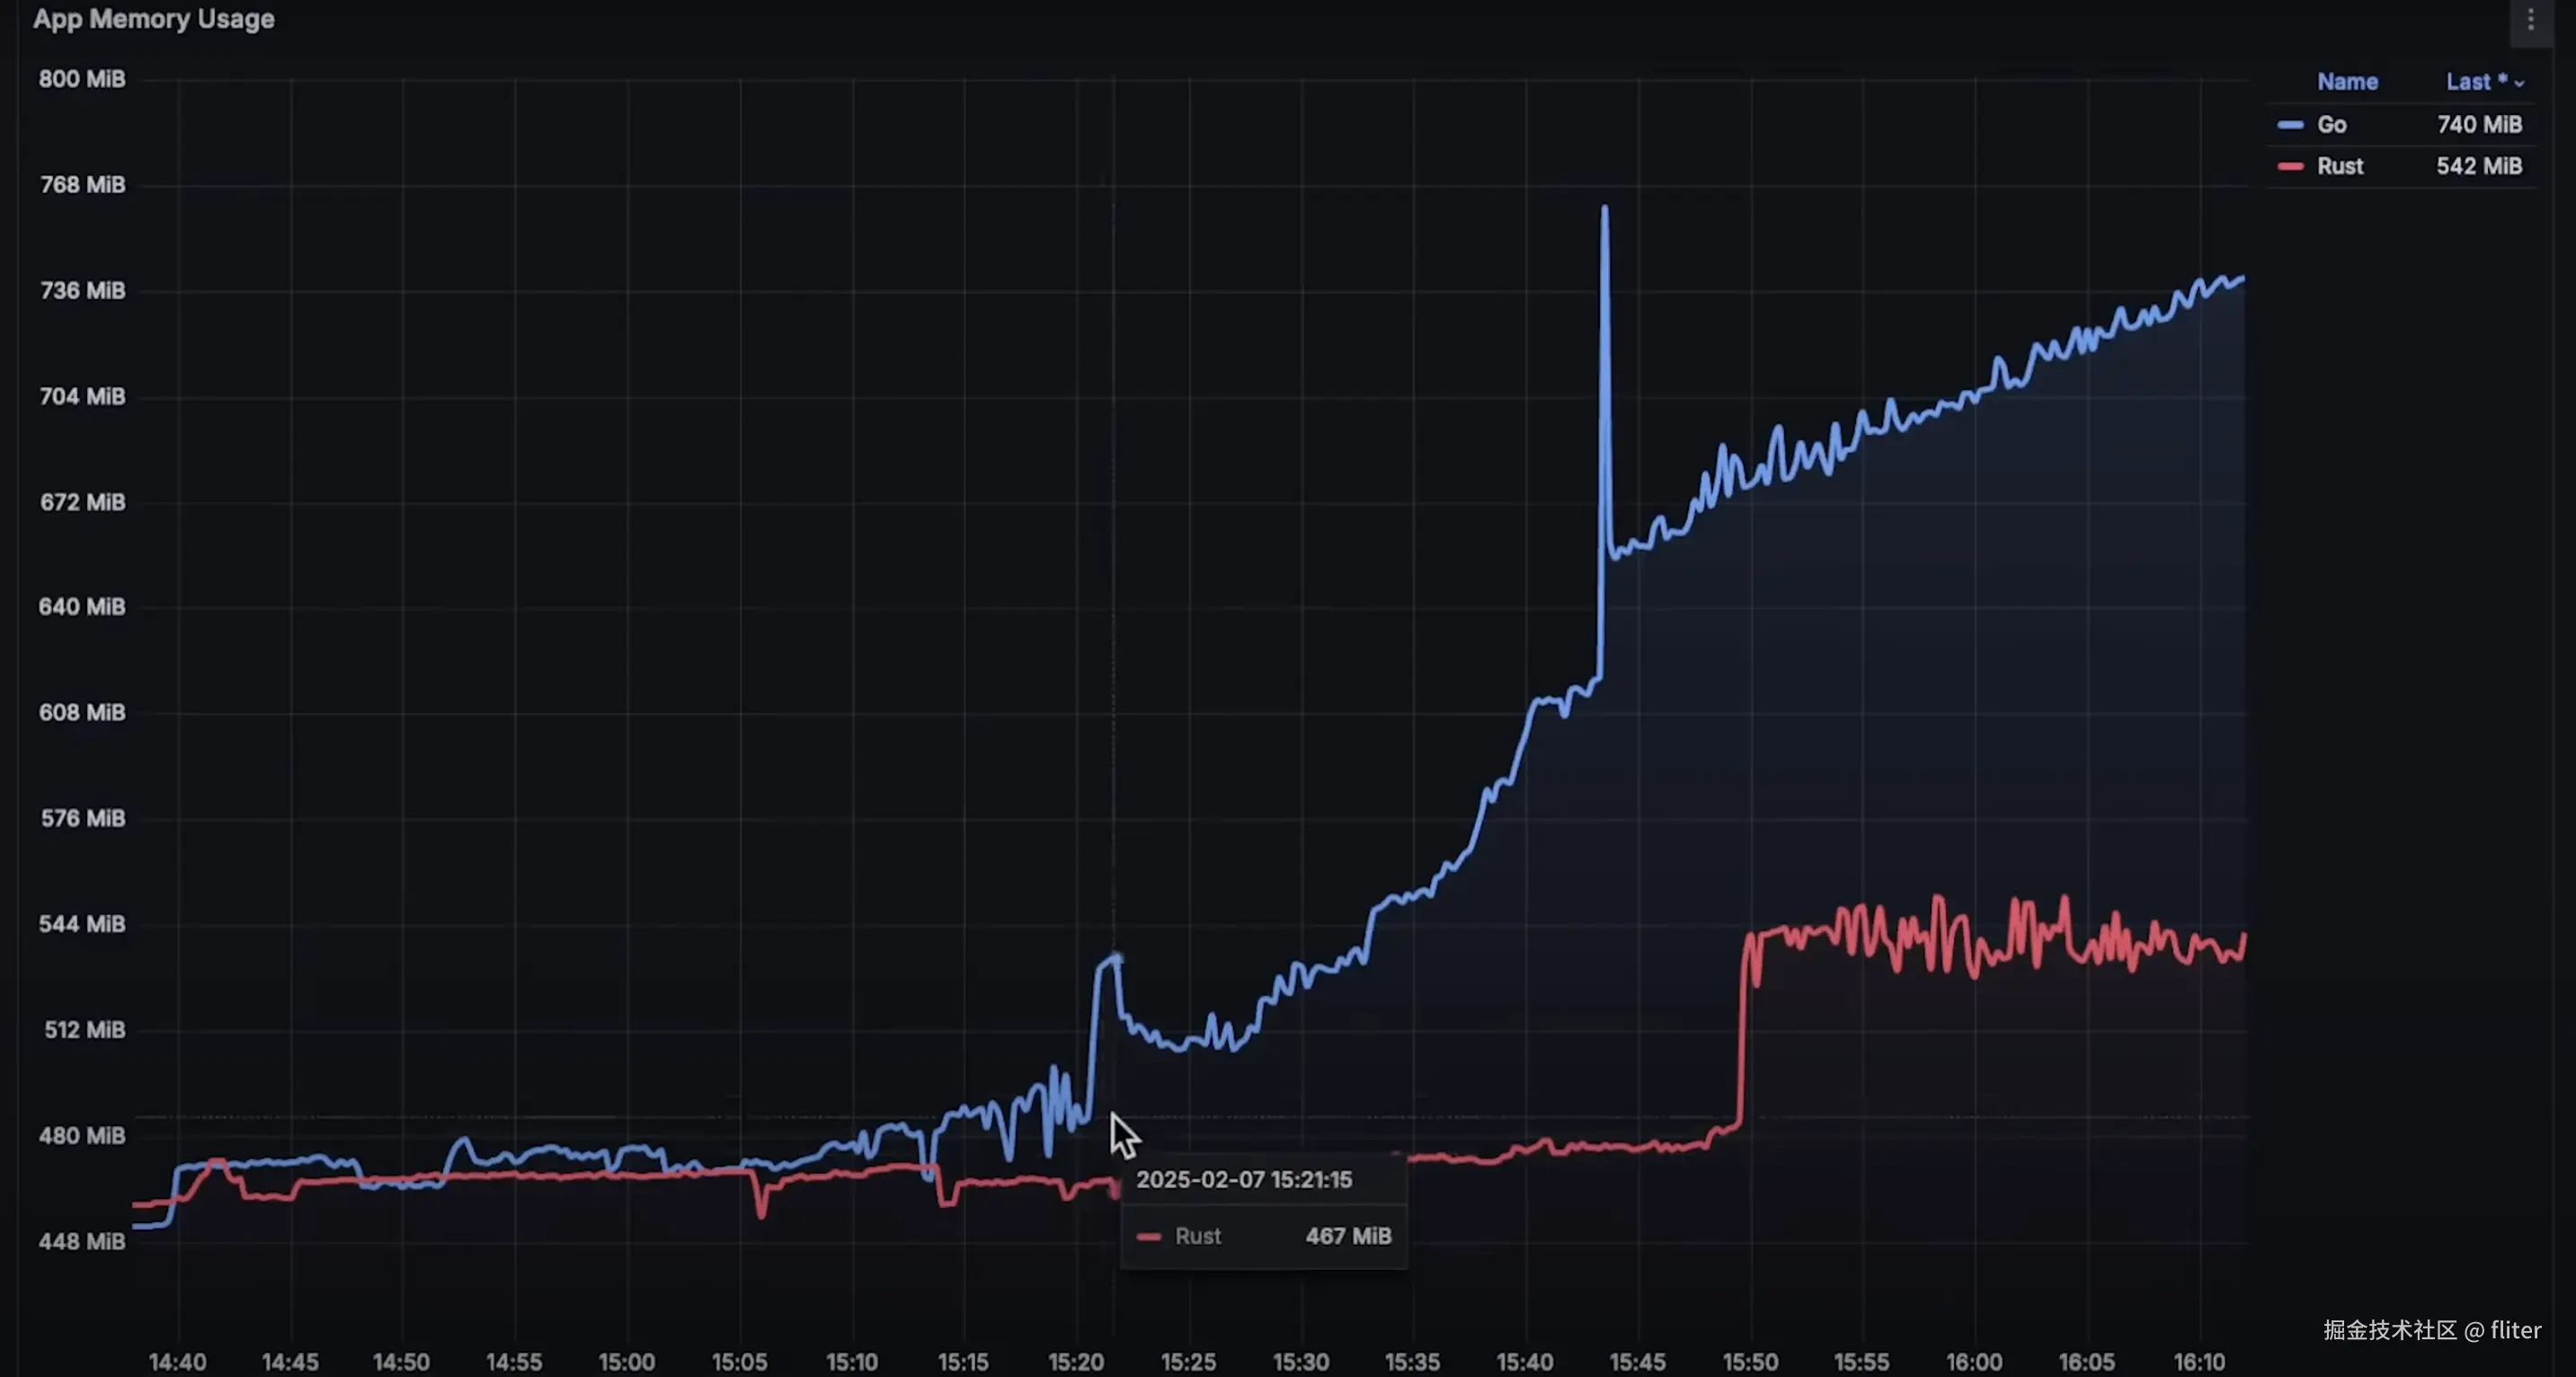Click the red Rust color swatch in legend
This screenshot has height=1377, width=2576.
point(2290,166)
